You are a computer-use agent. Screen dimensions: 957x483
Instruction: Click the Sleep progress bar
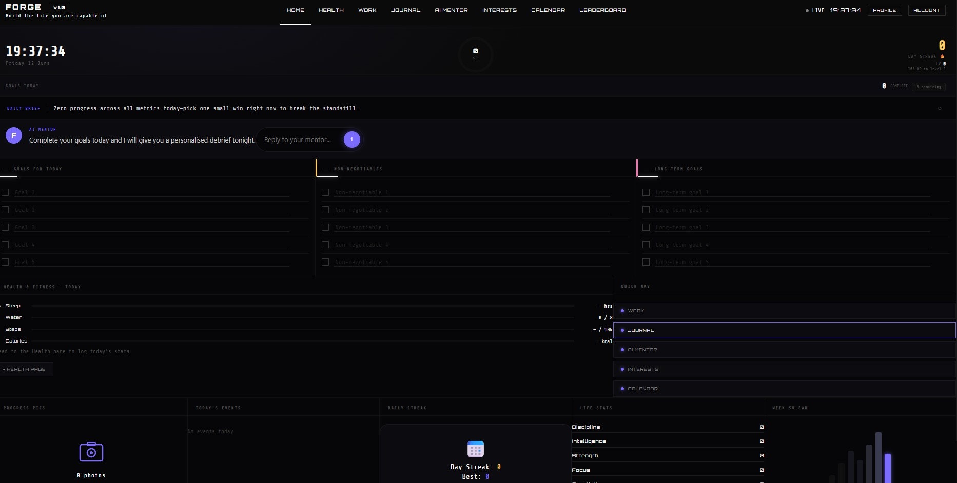click(303, 306)
